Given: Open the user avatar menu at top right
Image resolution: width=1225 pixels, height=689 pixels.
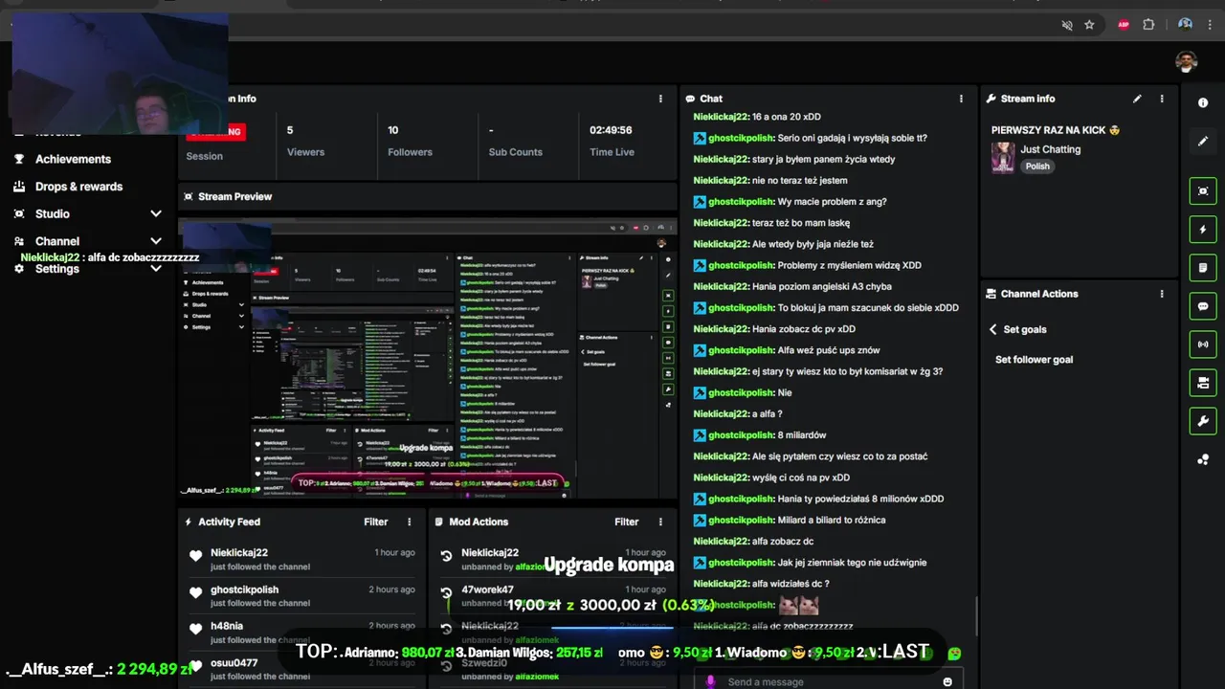Looking at the screenshot, I should coord(1187,62).
